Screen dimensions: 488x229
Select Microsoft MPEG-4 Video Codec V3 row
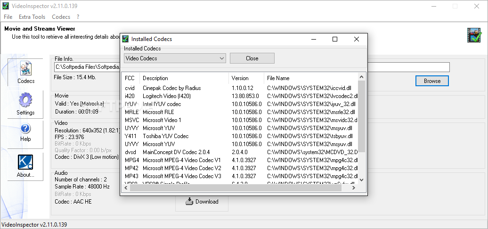tap(240, 176)
